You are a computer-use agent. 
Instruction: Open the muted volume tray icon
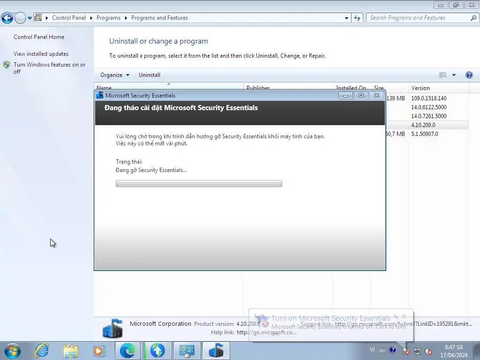pyautogui.click(x=428, y=351)
